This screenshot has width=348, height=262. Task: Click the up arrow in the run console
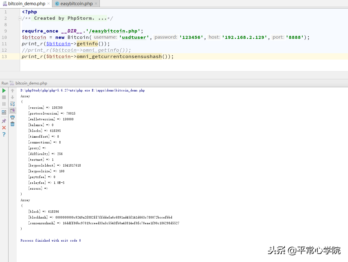[12, 91]
